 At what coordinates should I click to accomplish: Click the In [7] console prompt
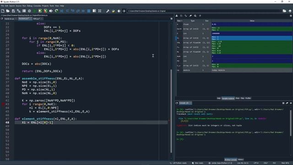pyautogui.click(x=180, y=139)
